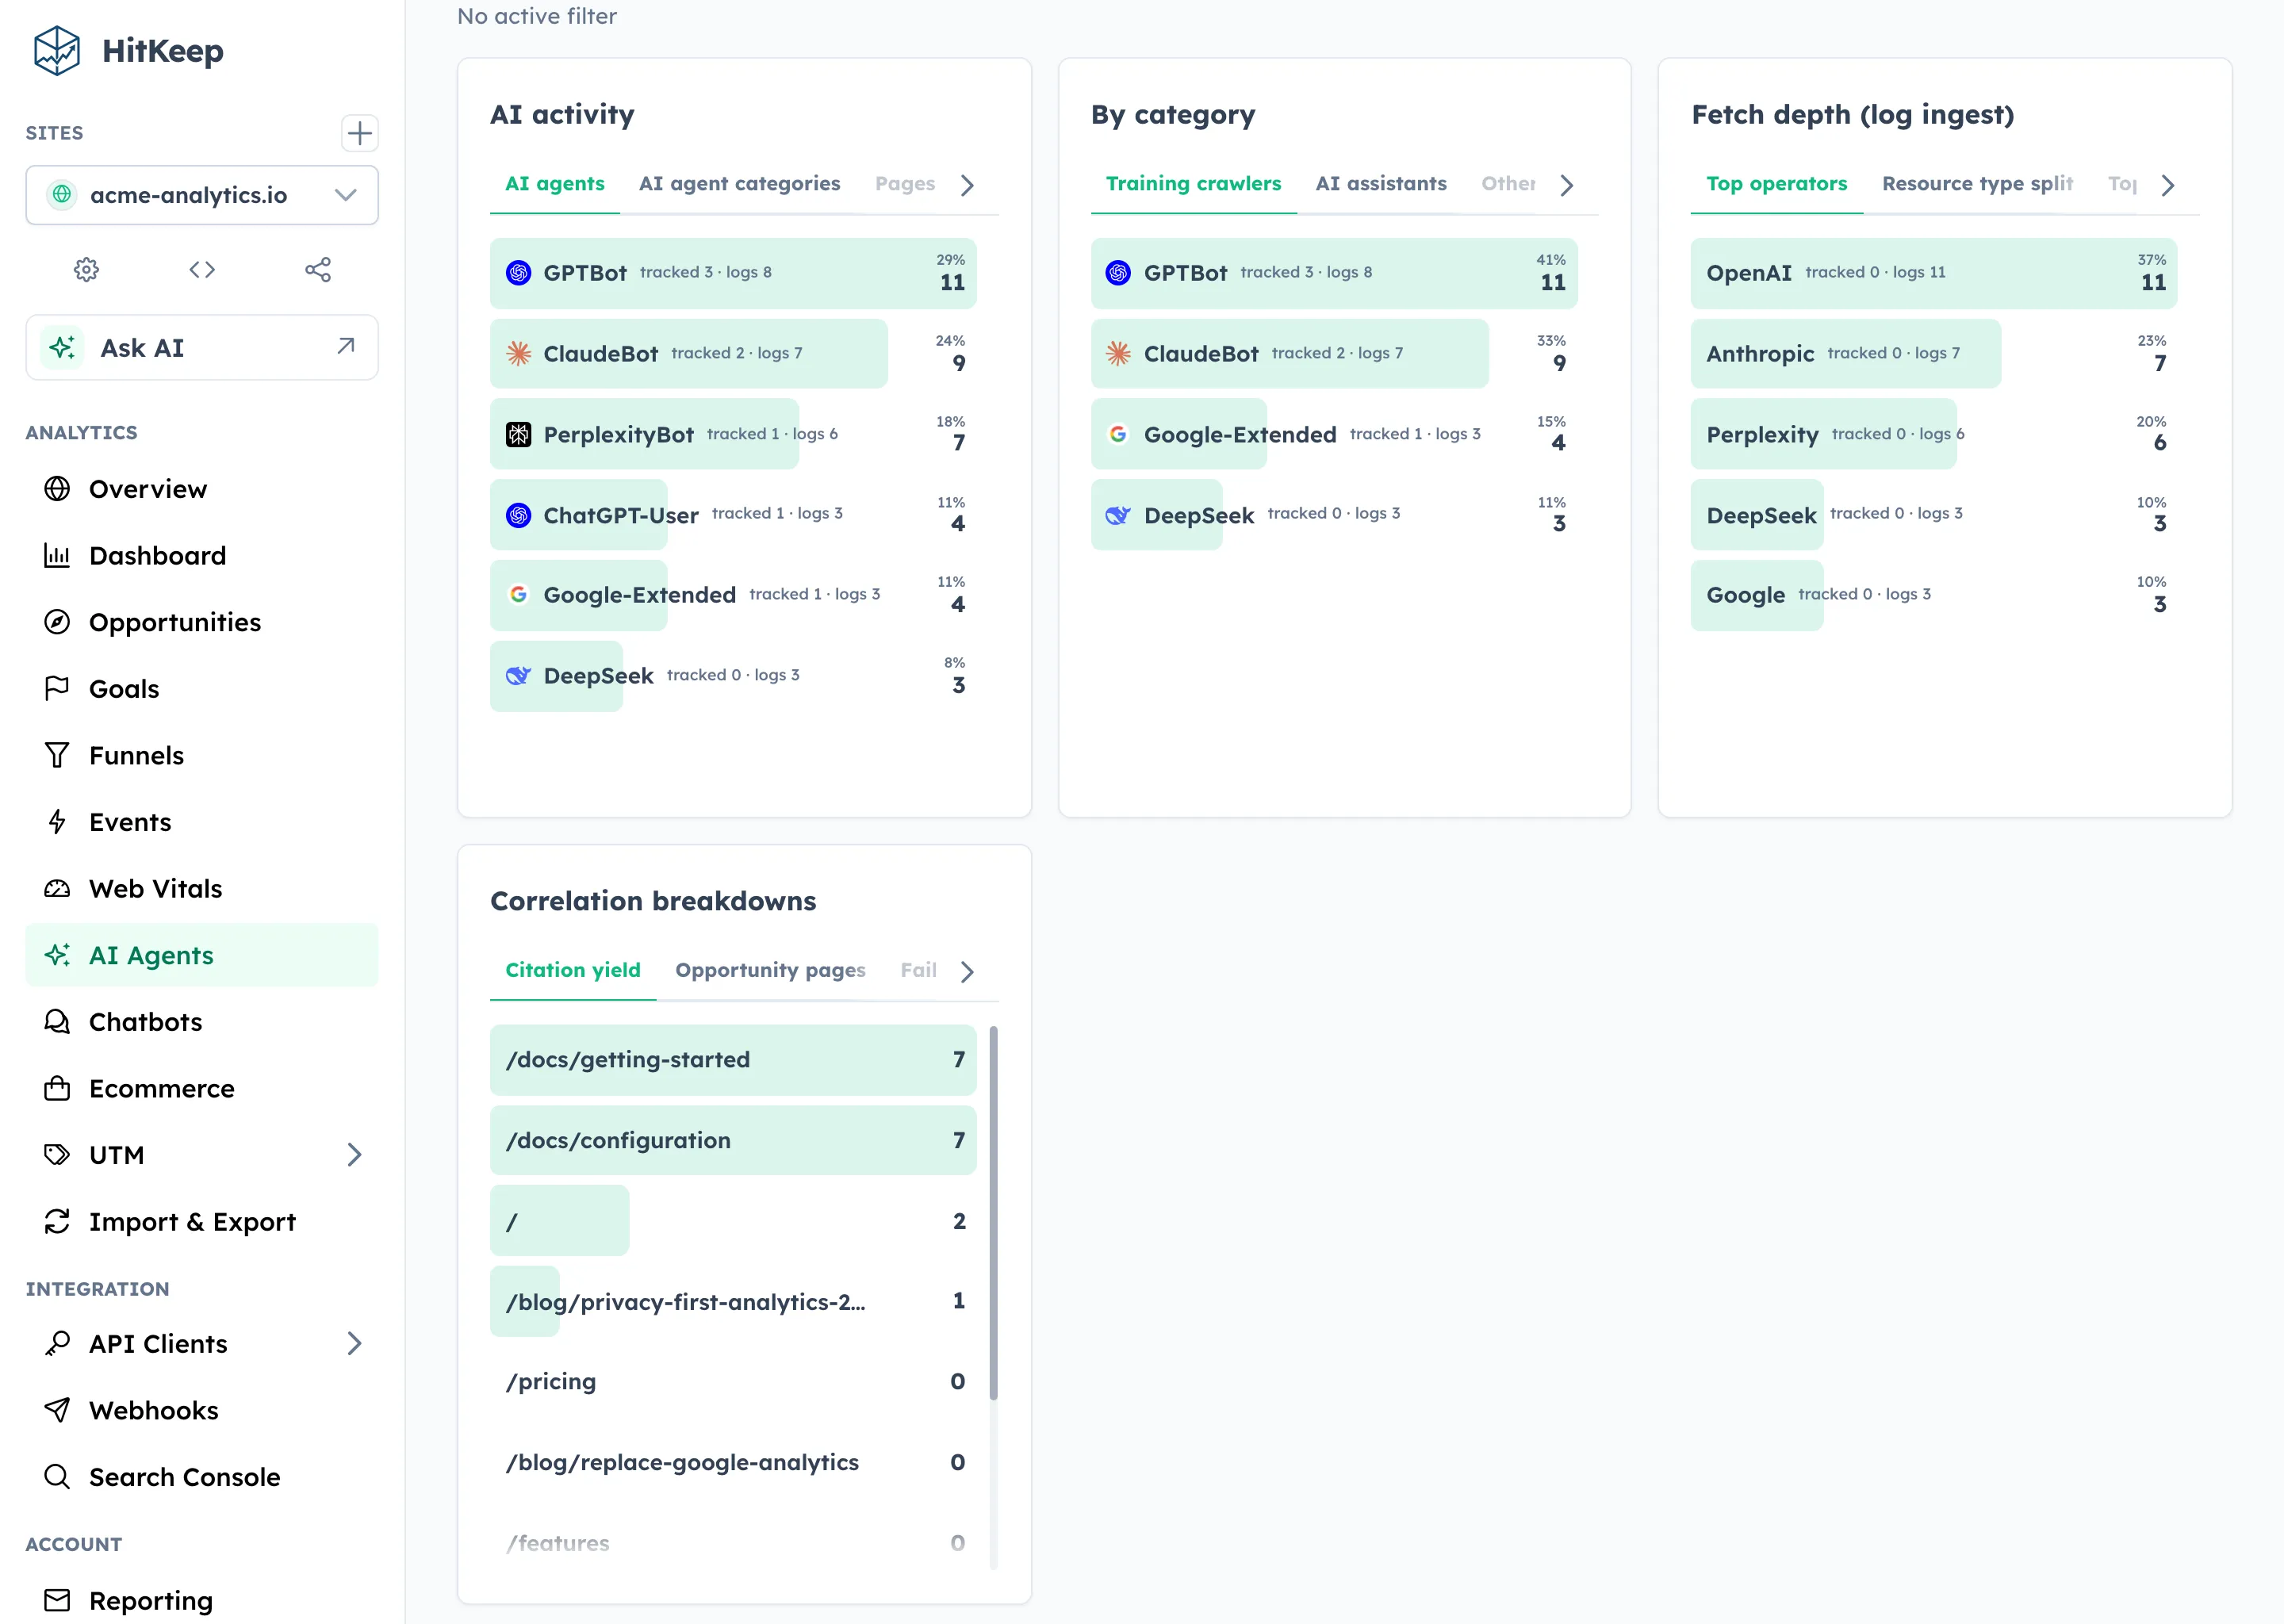Click DeepSeek row in Fetch depth
This screenshot has width=2284, height=1624.
[1934, 514]
